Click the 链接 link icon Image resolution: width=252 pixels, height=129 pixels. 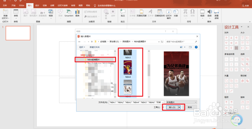pos(106,14)
